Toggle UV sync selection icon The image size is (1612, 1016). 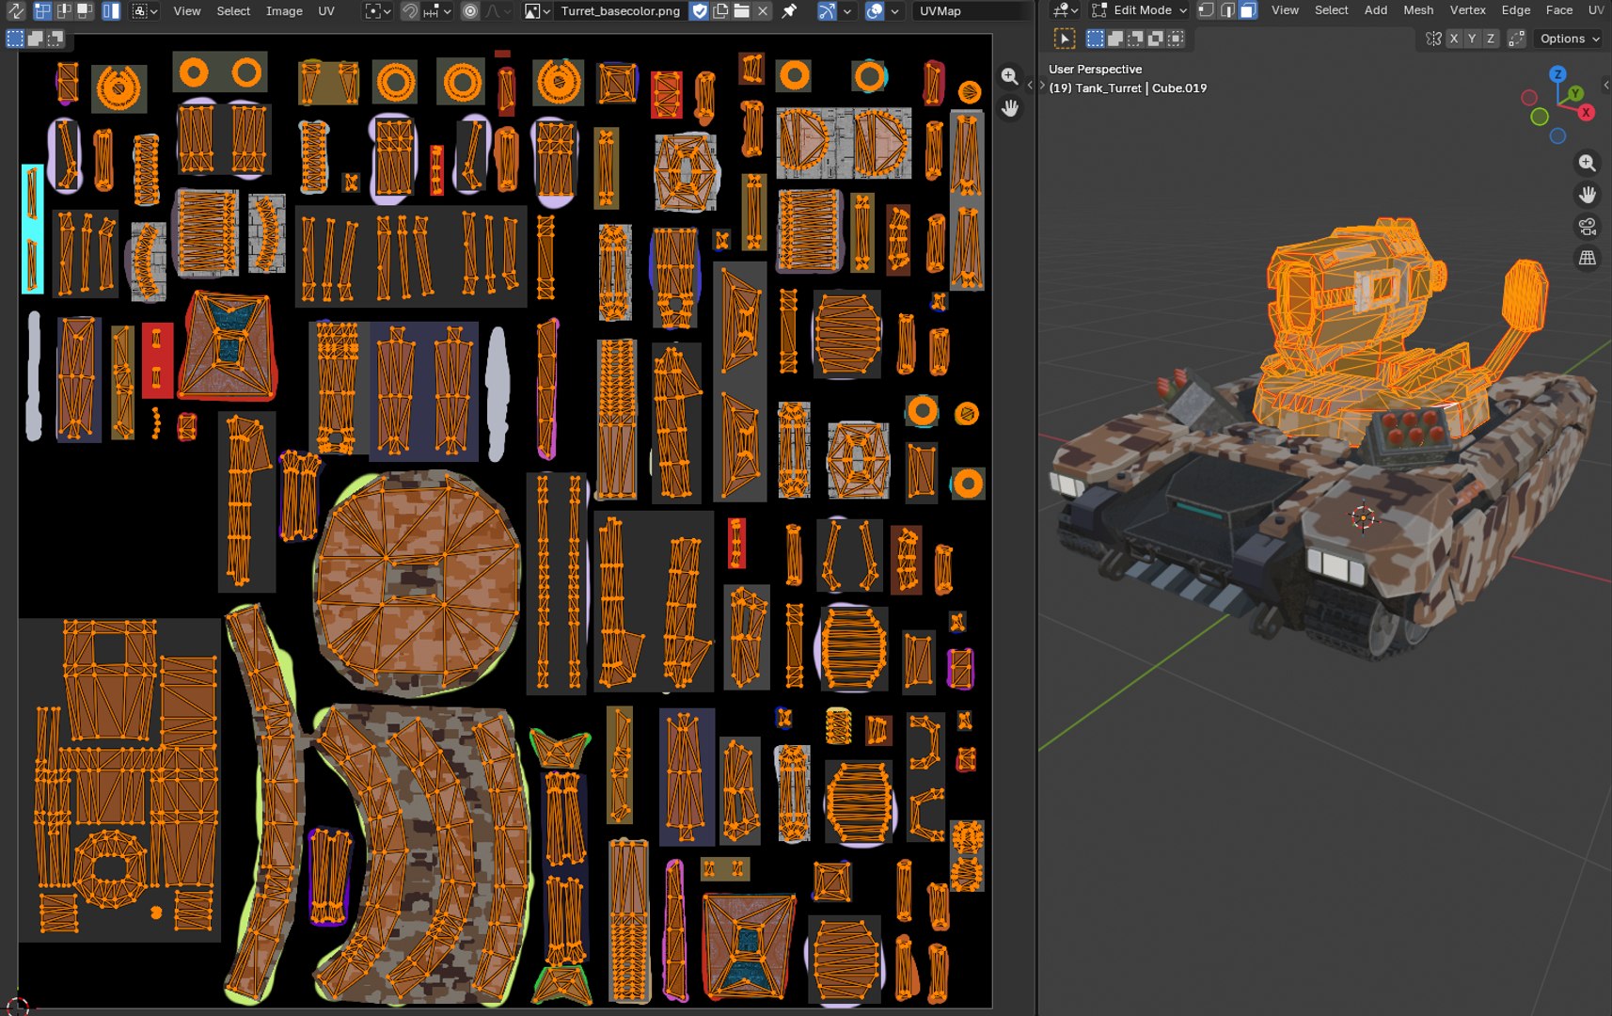click(16, 11)
